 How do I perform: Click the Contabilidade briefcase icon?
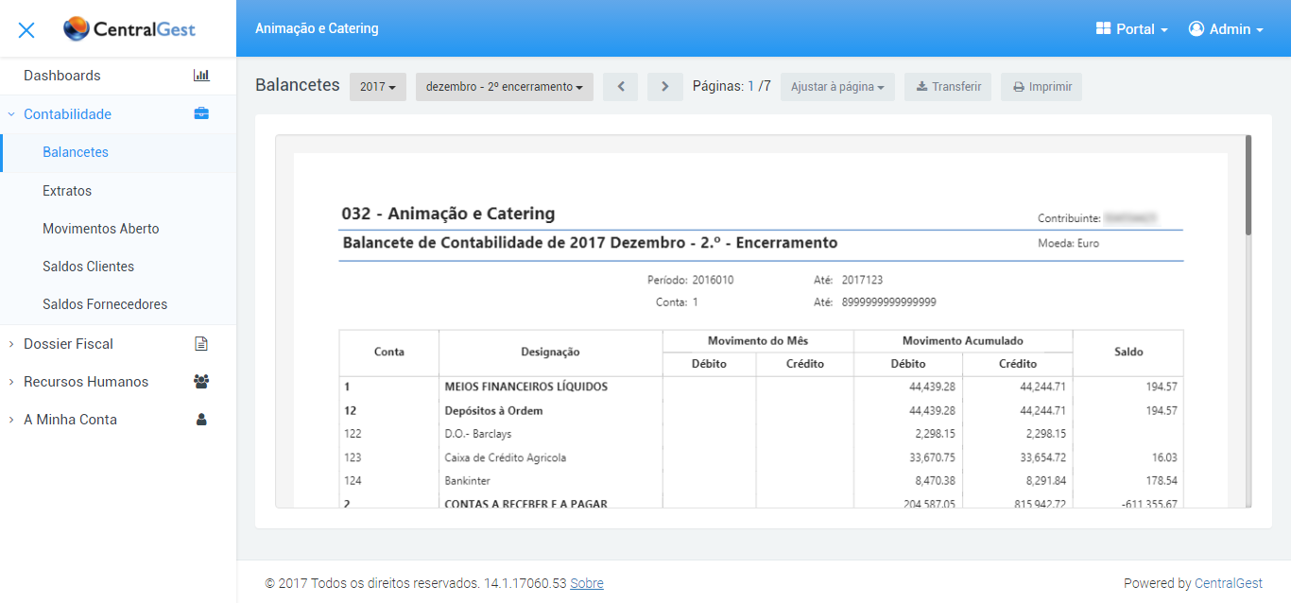[x=201, y=114]
